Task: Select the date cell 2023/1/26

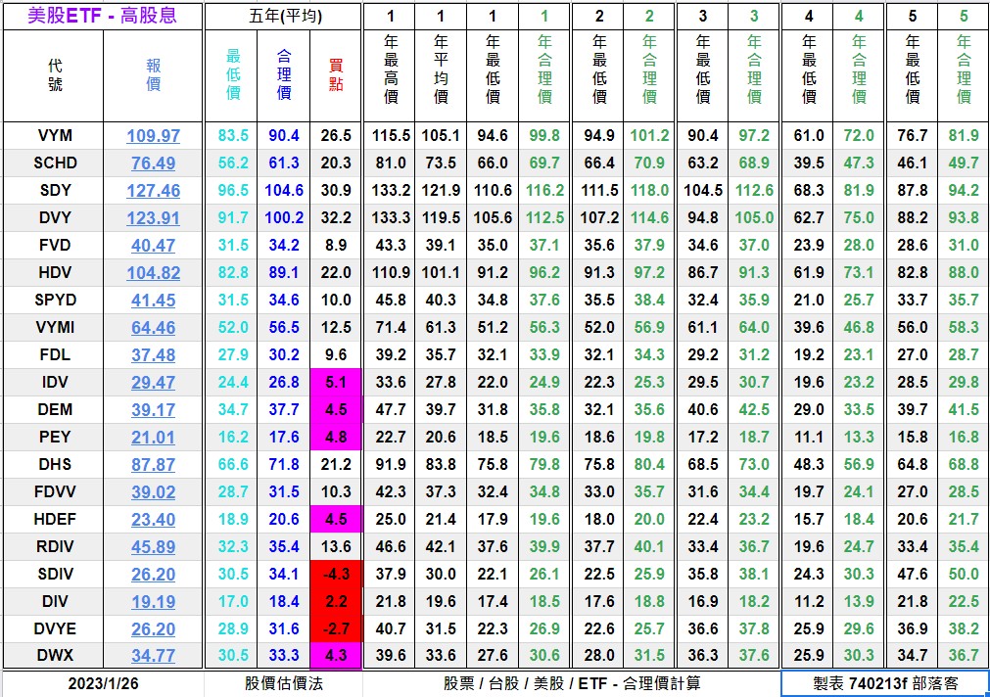Action: [103, 683]
